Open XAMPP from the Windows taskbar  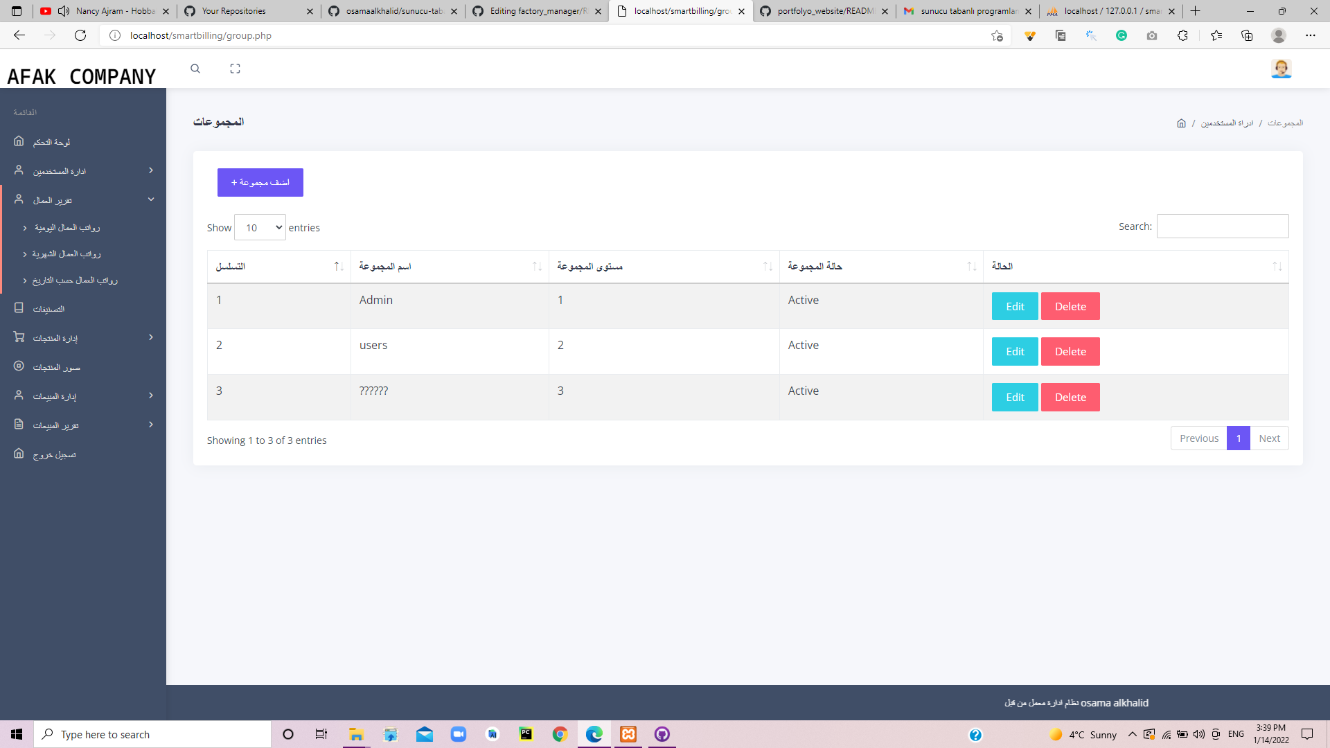(x=628, y=734)
